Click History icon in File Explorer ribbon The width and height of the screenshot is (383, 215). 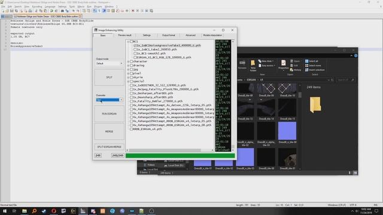coord(296,70)
